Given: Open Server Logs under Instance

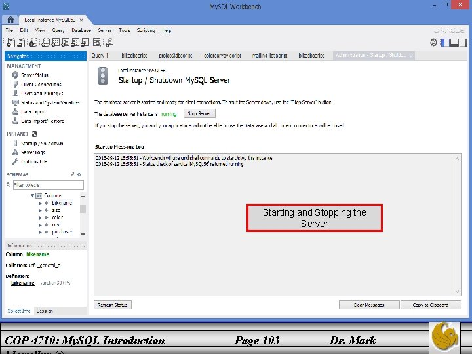Looking at the screenshot, I should (x=33, y=153).
